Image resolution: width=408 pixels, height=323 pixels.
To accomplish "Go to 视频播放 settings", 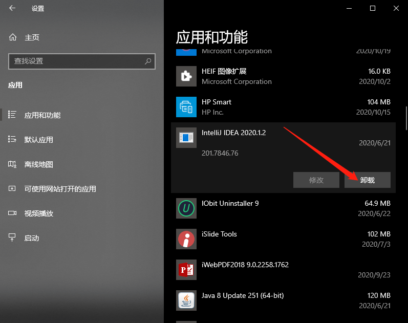I will coord(39,213).
